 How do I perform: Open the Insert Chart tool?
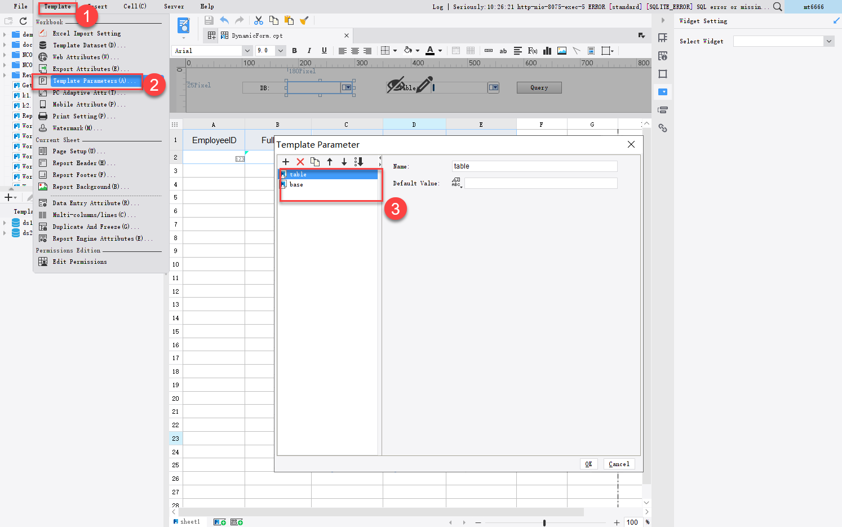pyautogui.click(x=547, y=50)
